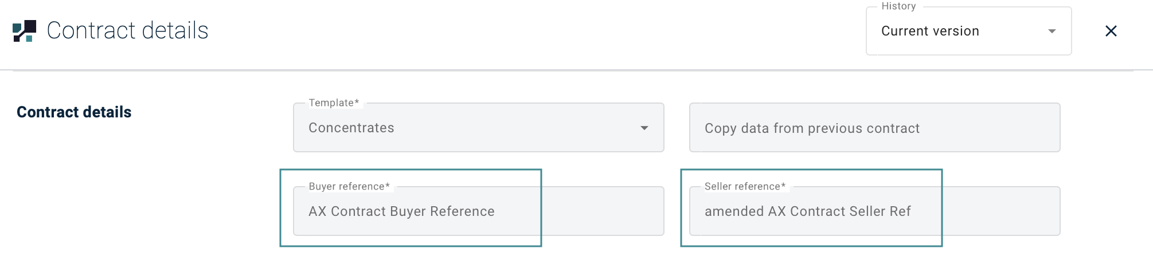Image resolution: width=1153 pixels, height=268 pixels.
Task: Open the History version dropdown
Action: coord(968,31)
